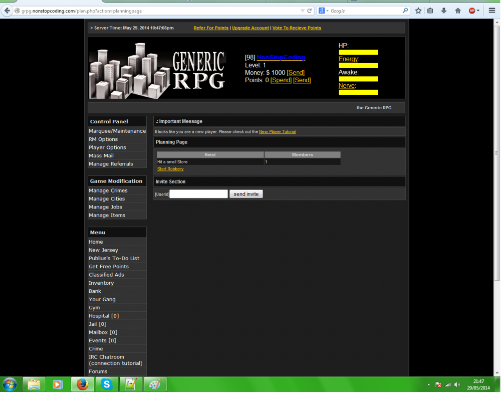Go to the browser home page icon

458,11
